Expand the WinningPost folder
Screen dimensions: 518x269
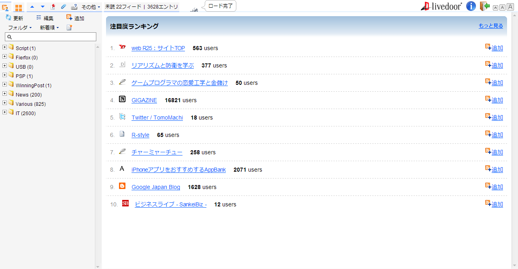tap(5, 84)
